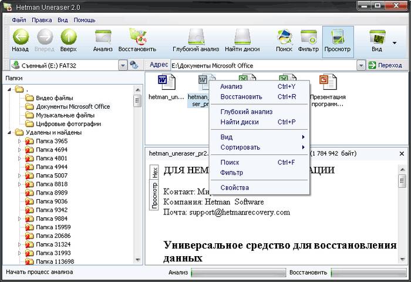Click the Вверх up arrow icon
This screenshot has width=411, height=282.
tap(68, 38)
